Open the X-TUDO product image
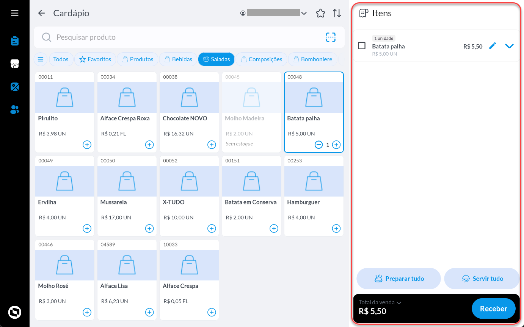This screenshot has width=524, height=327. pos(189,181)
